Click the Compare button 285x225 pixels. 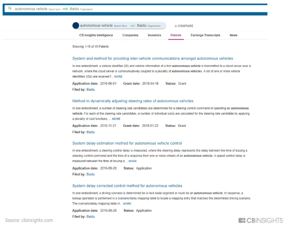(x=184, y=26)
